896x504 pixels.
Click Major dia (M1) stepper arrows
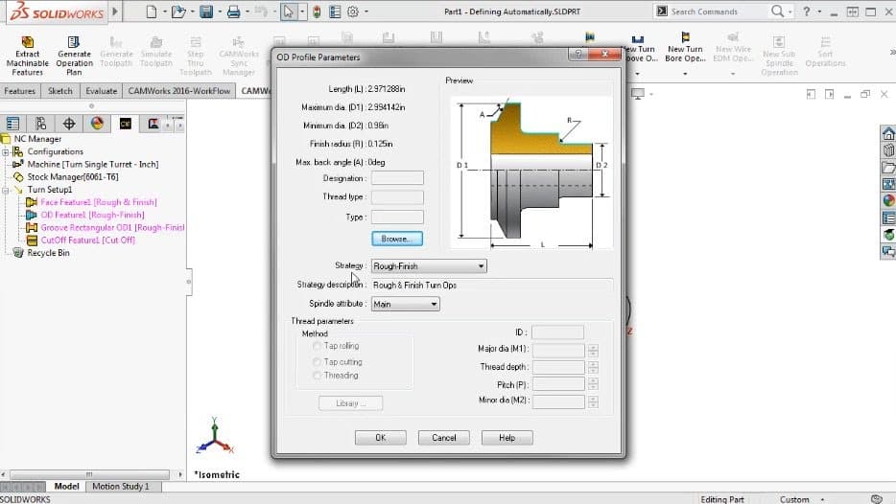pos(593,350)
